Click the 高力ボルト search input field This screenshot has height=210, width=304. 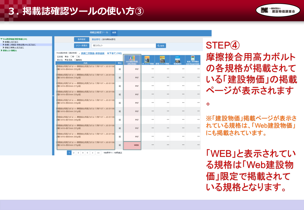124,46
